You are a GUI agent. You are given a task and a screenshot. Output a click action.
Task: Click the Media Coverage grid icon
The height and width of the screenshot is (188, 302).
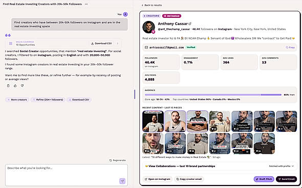tap(11, 43)
